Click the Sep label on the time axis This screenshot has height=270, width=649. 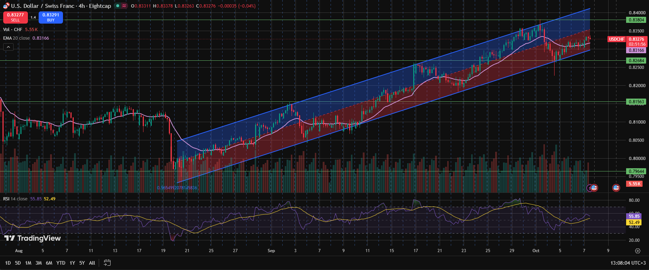(x=271, y=251)
